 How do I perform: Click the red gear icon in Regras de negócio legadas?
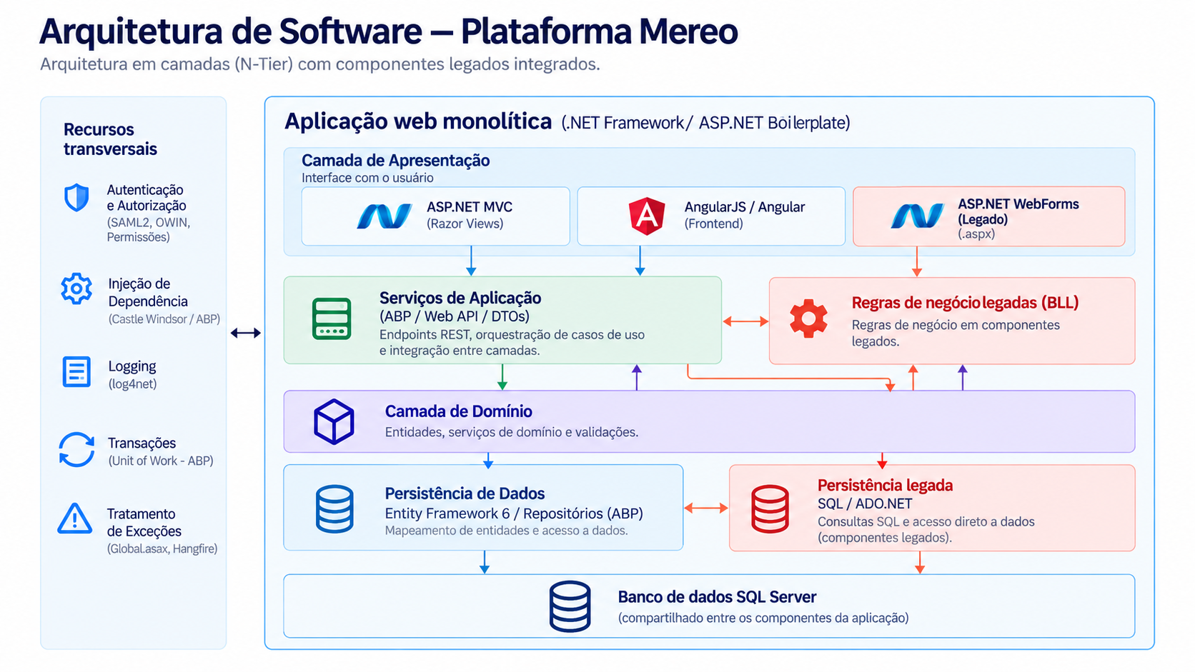pos(808,319)
